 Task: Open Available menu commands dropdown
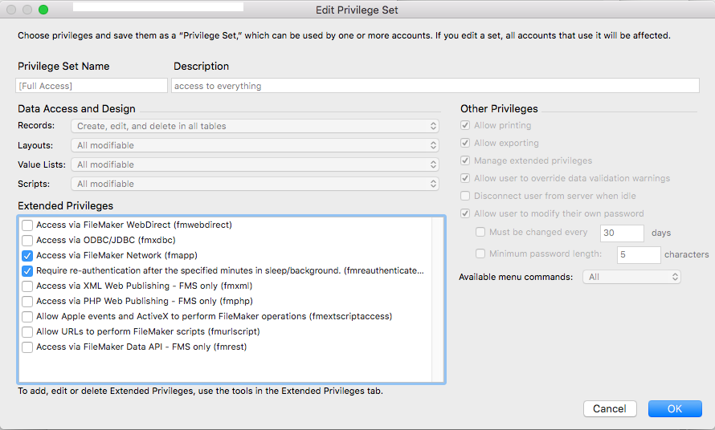point(631,277)
